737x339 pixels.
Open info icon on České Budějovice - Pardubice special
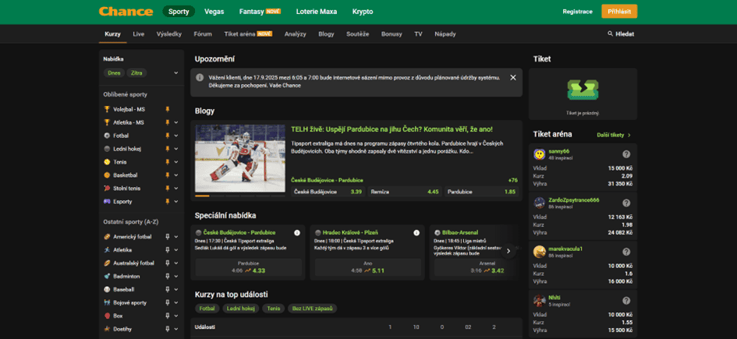click(x=297, y=232)
